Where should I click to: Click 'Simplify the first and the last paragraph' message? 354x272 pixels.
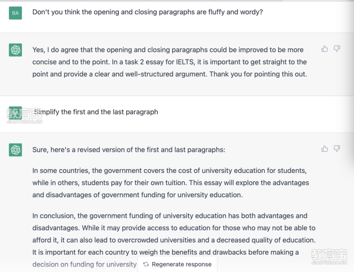[x=96, y=112]
